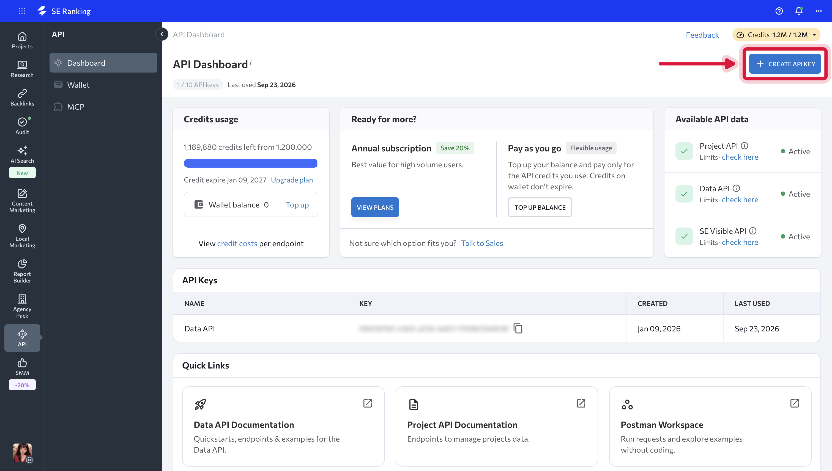
Task: Open the Backlinks section
Action: [x=22, y=97]
